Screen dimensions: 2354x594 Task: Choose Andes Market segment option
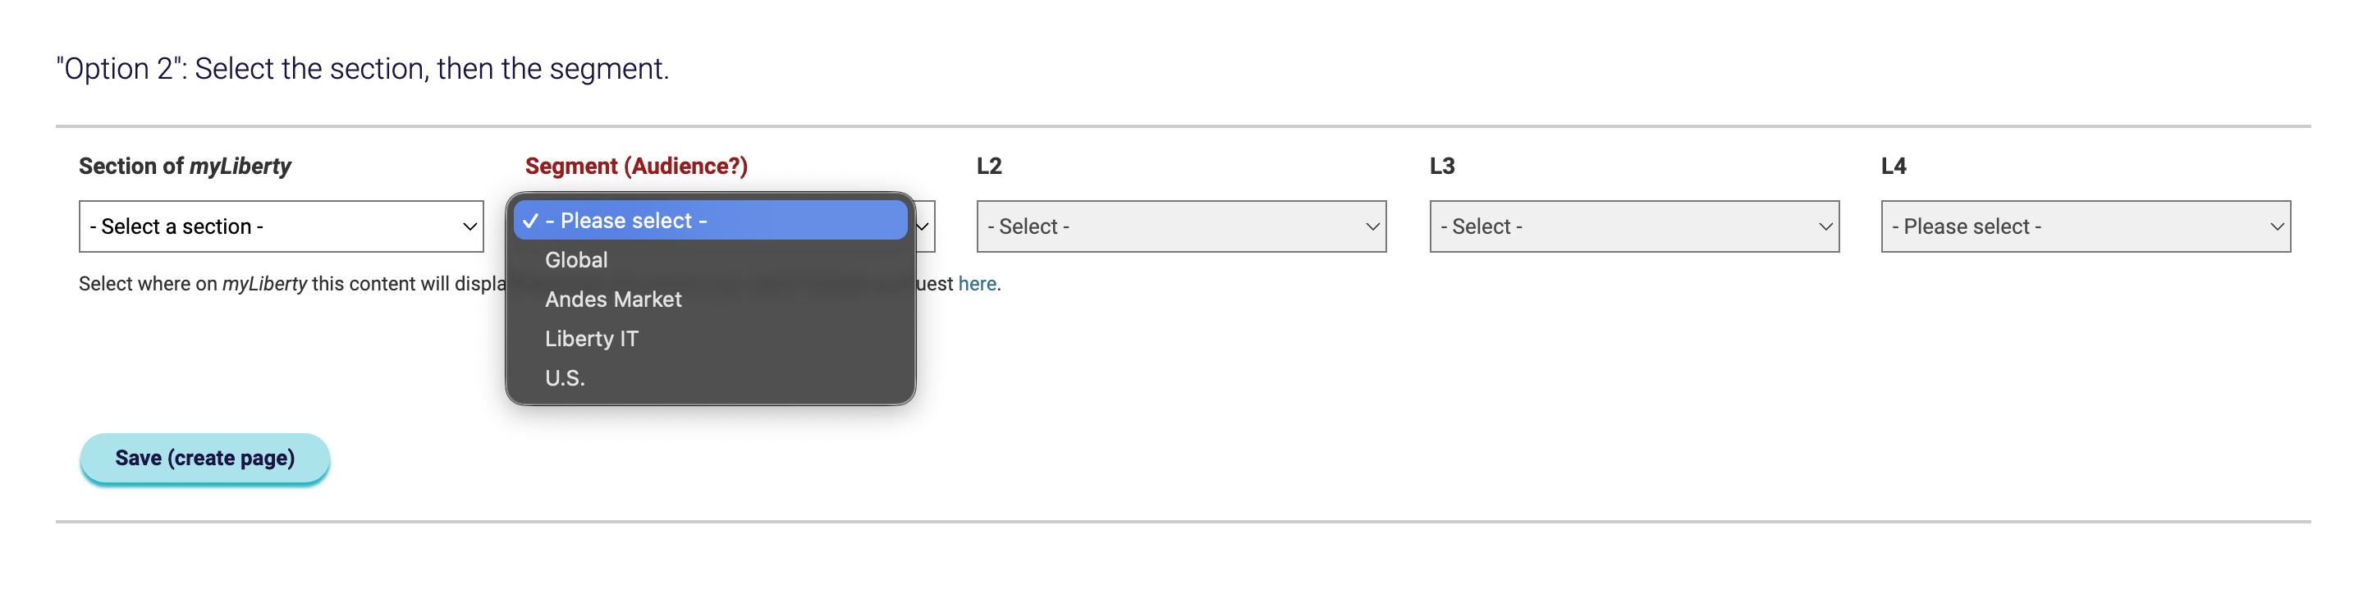click(710, 299)
